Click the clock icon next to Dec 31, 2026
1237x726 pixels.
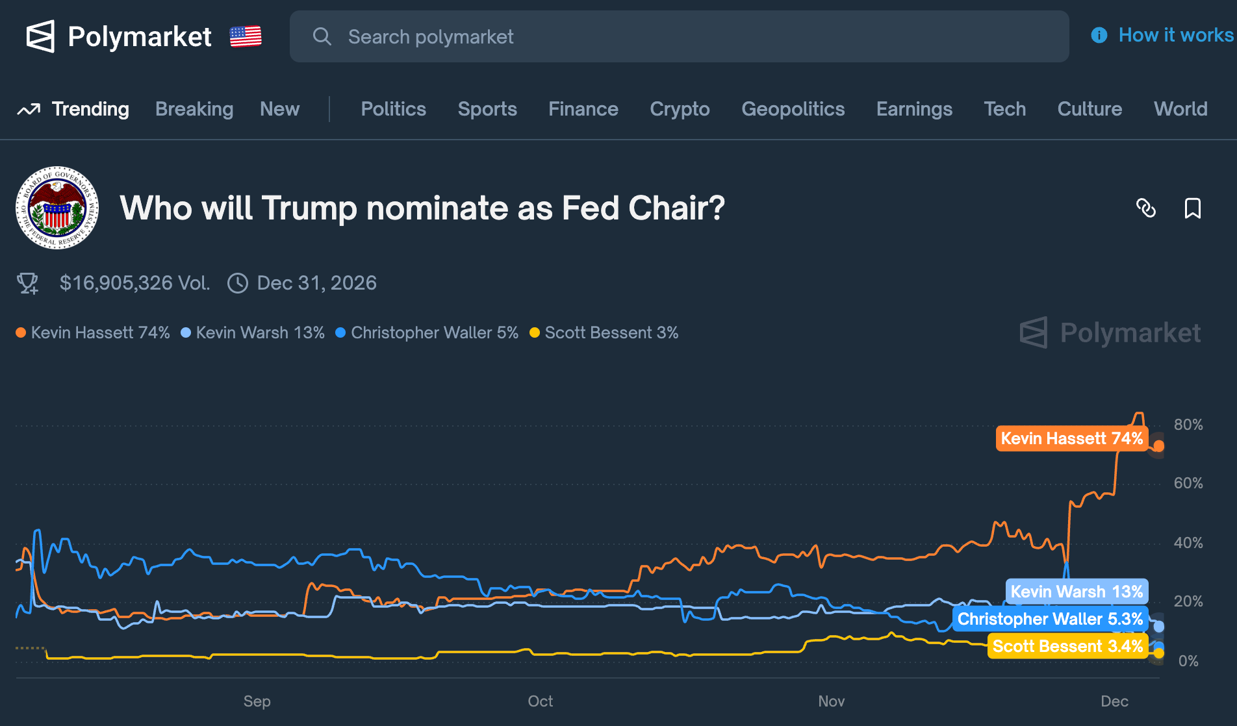(x=238, y=282)
